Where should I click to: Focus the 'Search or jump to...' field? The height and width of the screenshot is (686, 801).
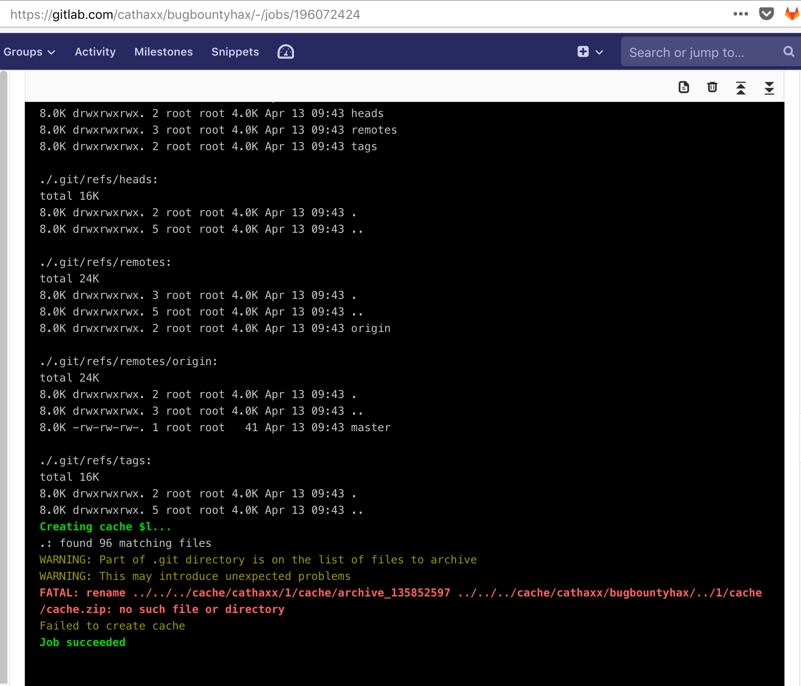pyautogui.click(x=698, y=52)
